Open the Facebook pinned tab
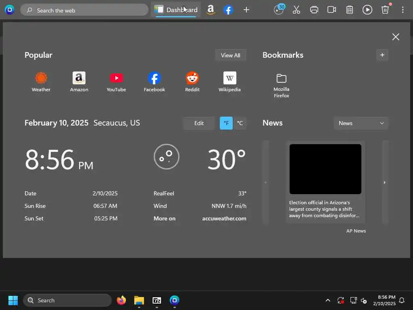This screenshot has width=413, height=310. click(x=228, y=10)
